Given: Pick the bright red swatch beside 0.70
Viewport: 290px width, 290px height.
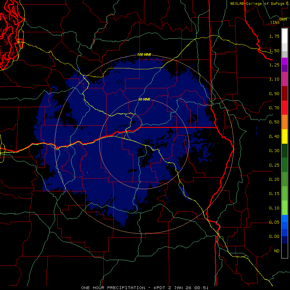Looking at the screenshot, I should [285, 108].
